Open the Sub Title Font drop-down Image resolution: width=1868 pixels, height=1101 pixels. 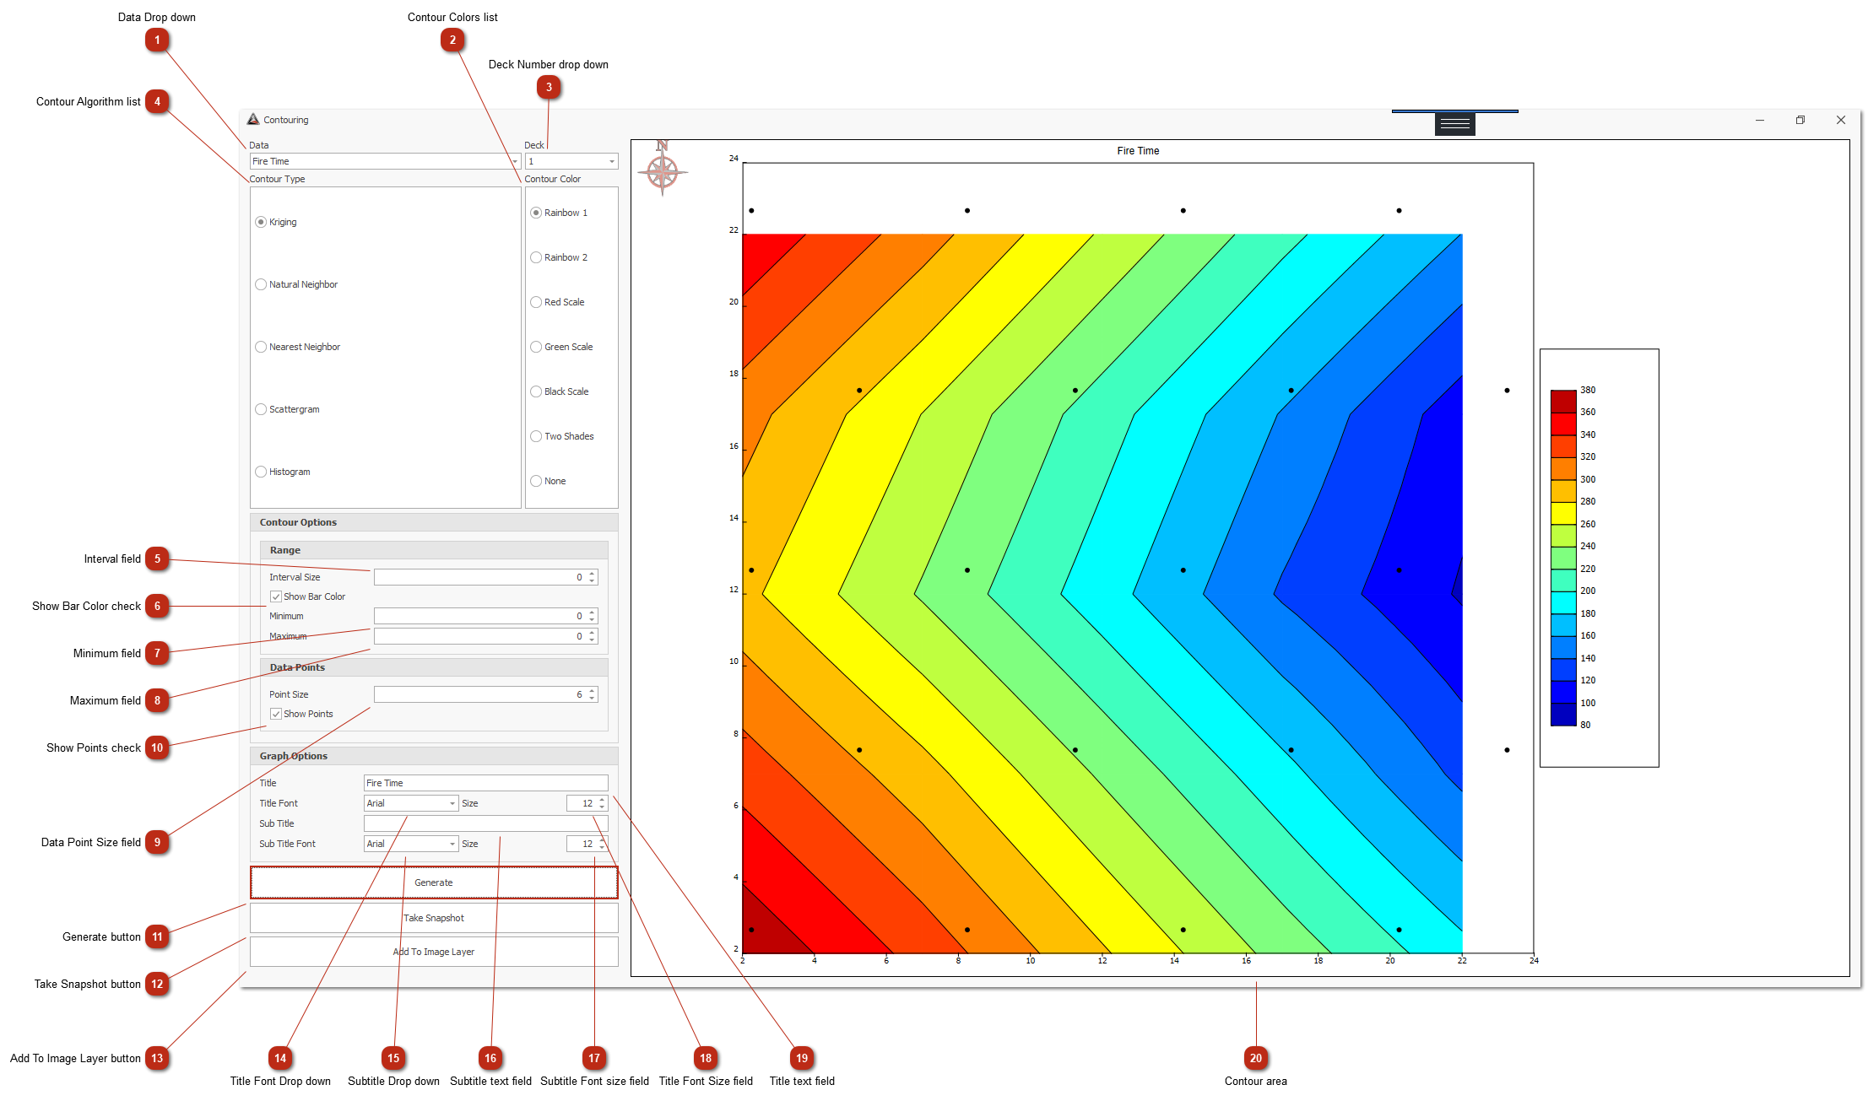click(x=452, y=845)
